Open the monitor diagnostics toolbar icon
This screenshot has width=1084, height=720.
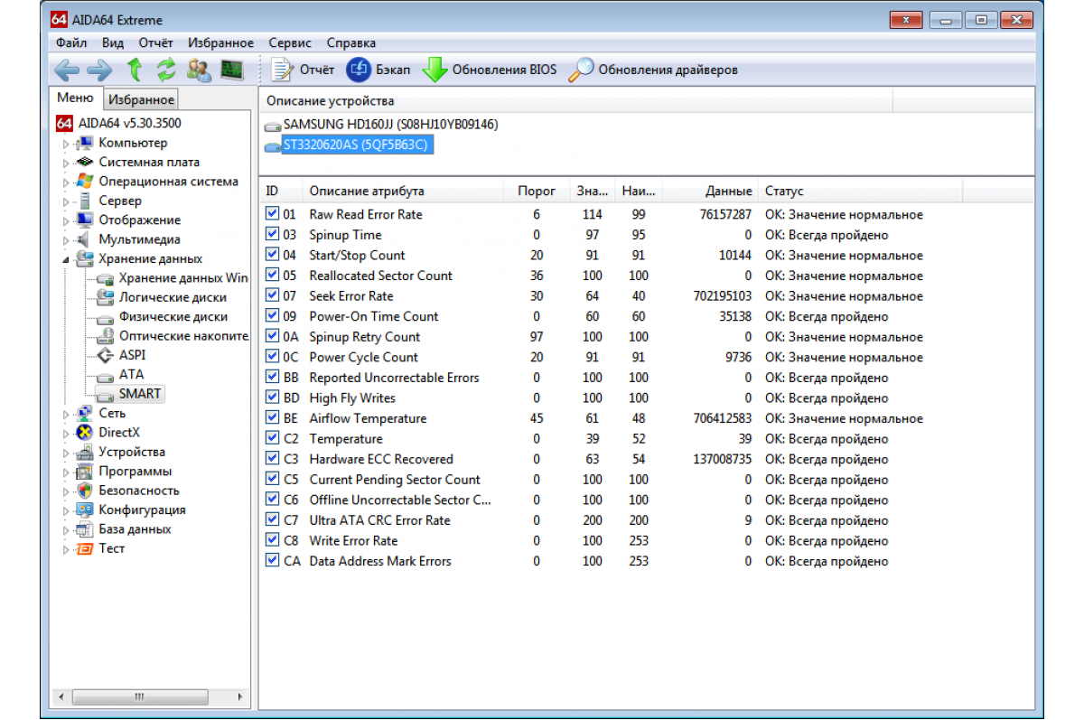(x=232, y=70)
